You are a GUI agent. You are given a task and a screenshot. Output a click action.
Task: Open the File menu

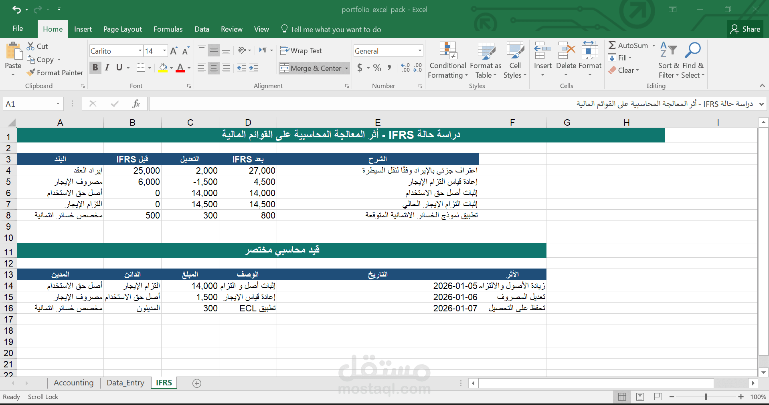(18, 28)
